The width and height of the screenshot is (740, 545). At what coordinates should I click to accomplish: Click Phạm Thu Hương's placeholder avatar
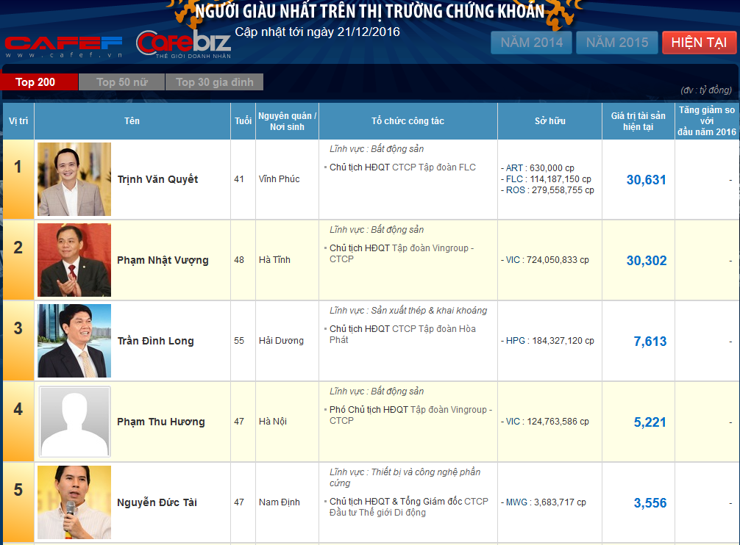[74, 422]
